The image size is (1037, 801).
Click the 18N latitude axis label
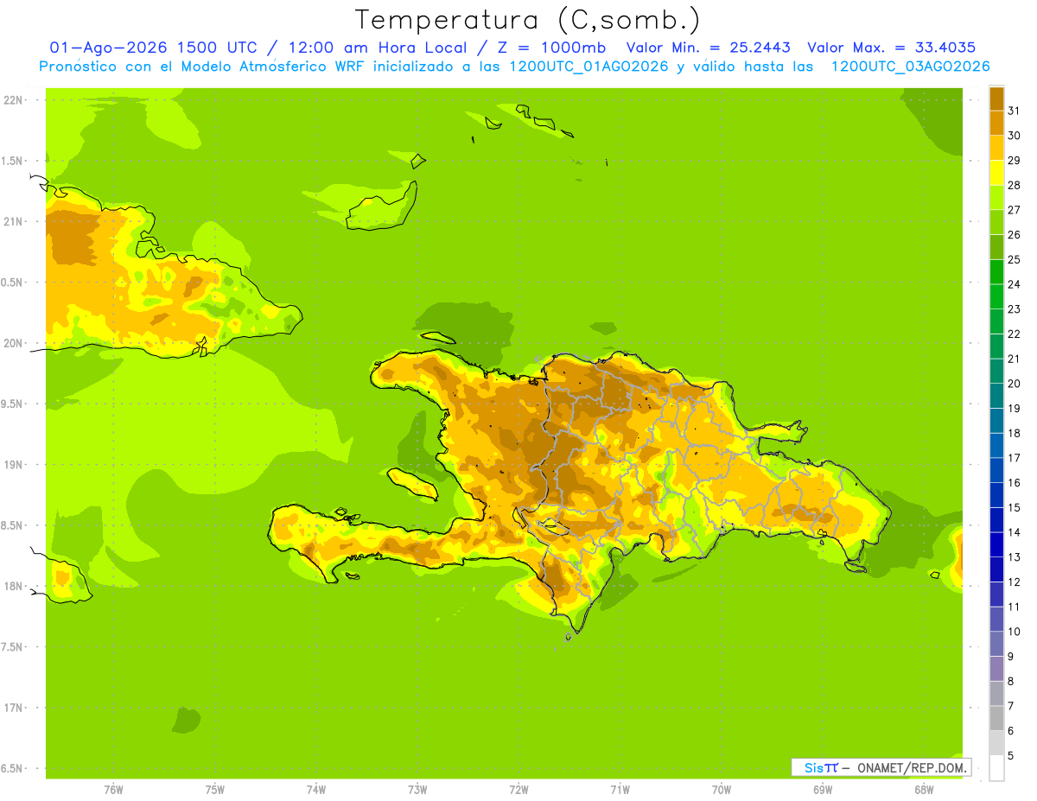(x=15, y=586)
